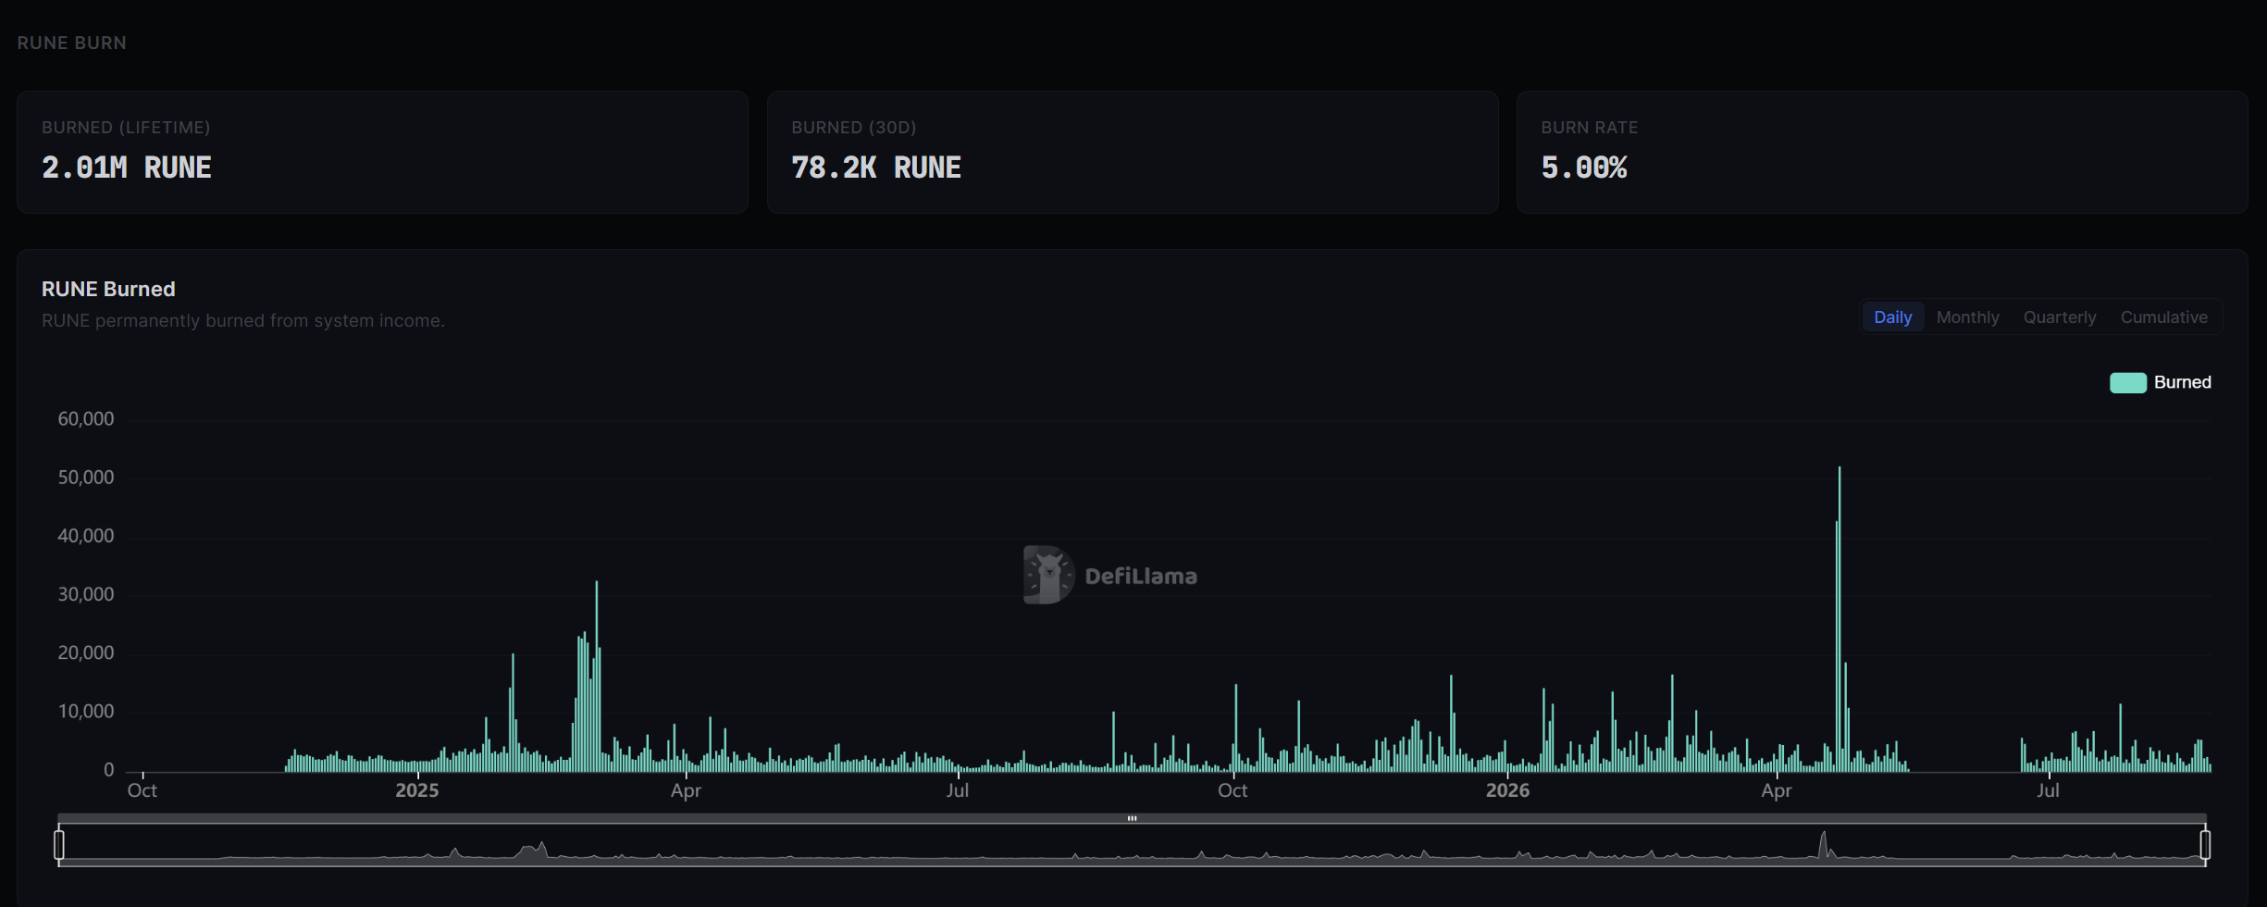This screenshot has height=907, width=2267.
Task: Click the 2026 x-axis label
Action: click(x=1507, y=790)
